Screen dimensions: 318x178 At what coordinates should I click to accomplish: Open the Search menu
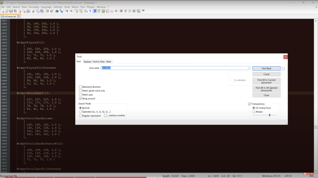click(x=16, y=7)
